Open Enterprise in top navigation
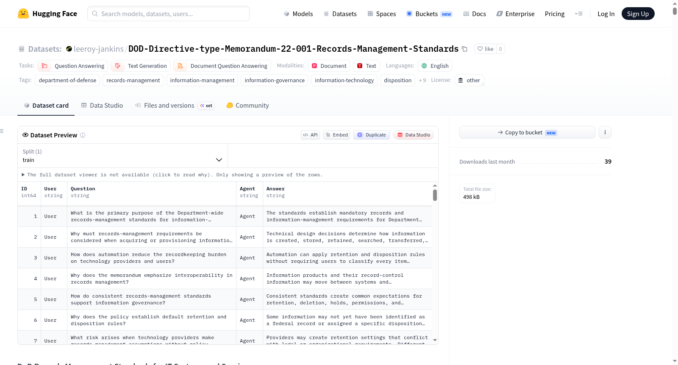678x365 pixels. [x=515, y=14]
